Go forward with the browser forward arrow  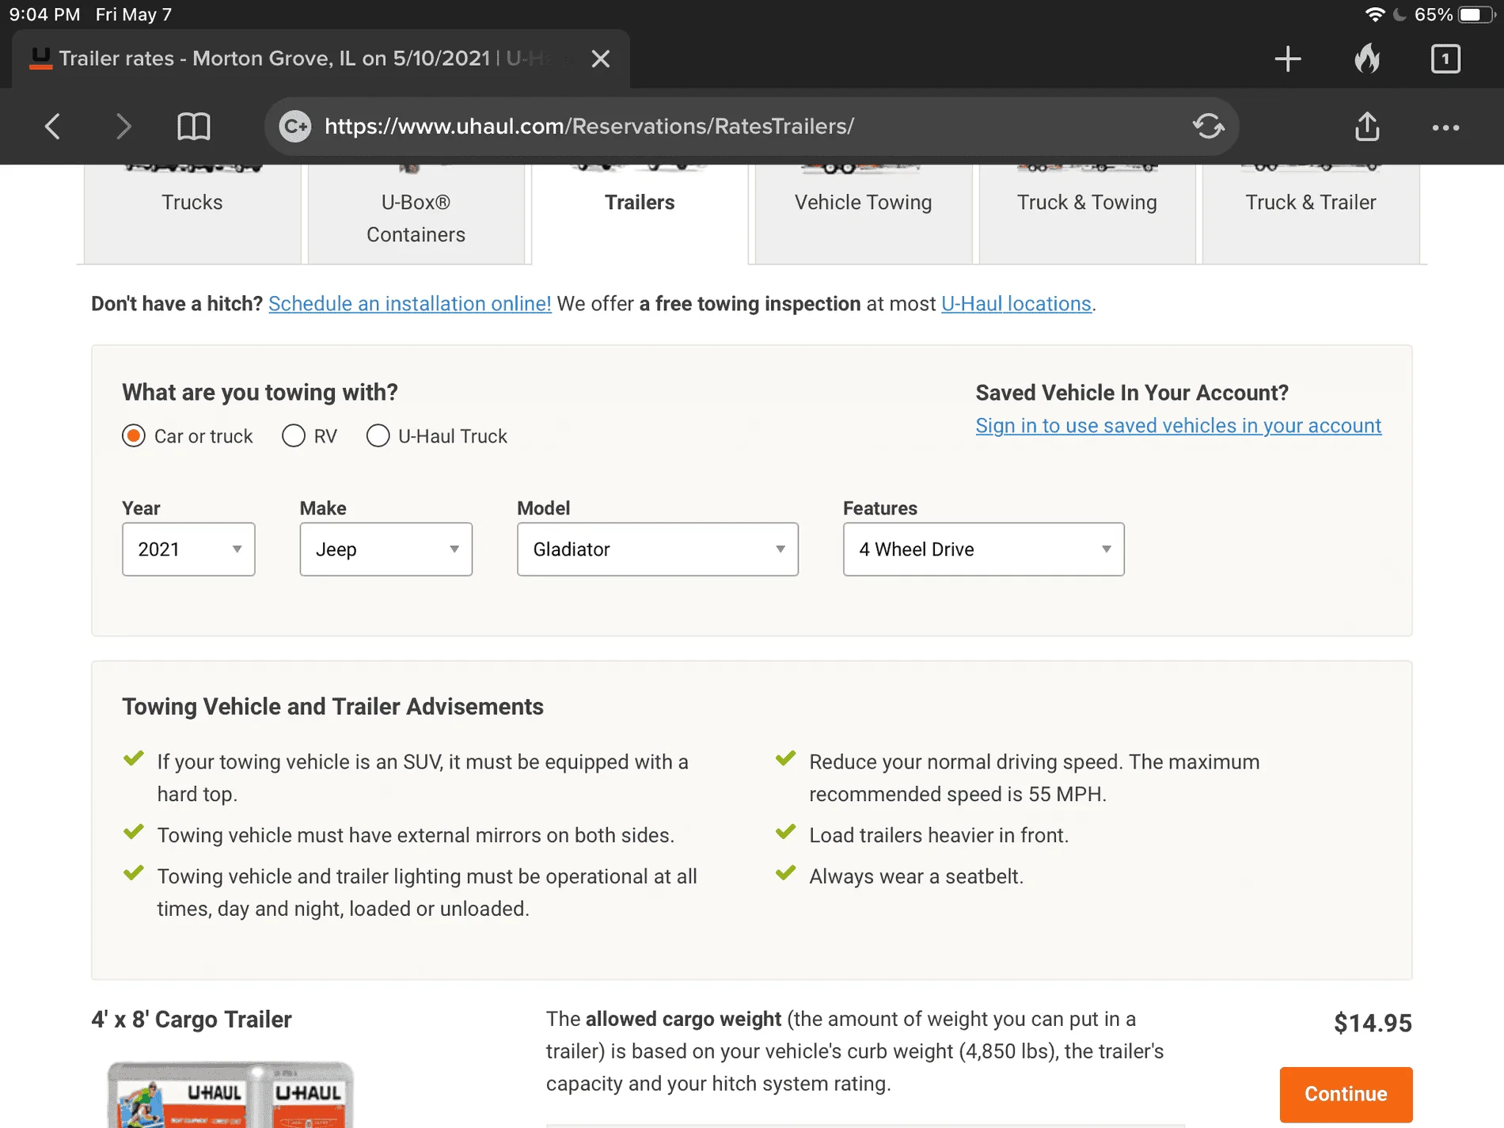(x=123, y=126)
